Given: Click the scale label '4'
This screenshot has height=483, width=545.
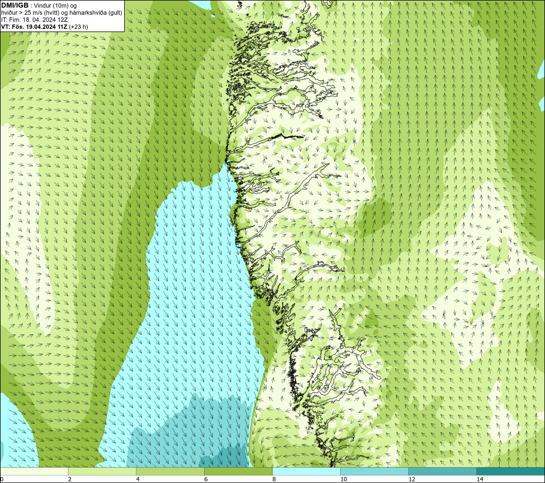Looking at the screenshot, I should click(138, 479).
